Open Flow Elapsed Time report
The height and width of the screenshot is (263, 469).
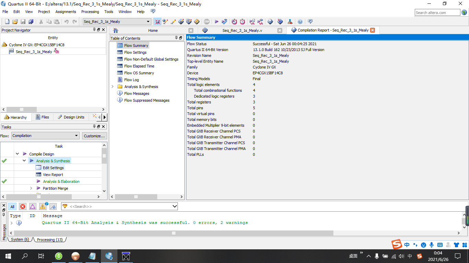click(139, 66)
